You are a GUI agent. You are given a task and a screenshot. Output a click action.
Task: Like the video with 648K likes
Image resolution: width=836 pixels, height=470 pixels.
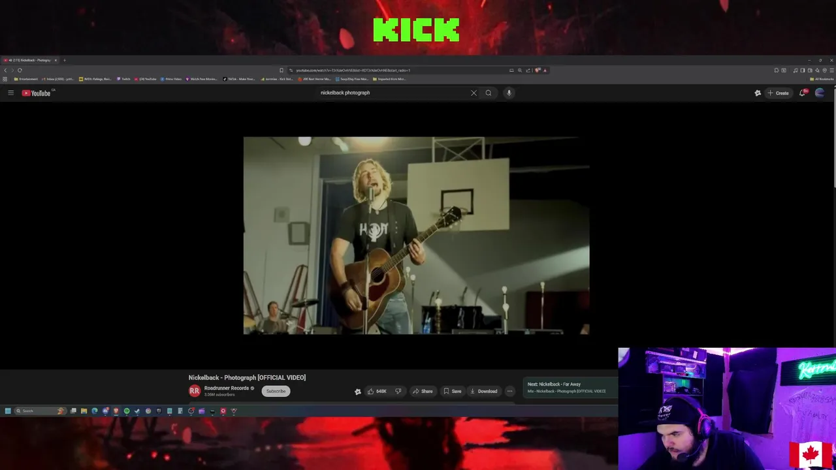coord(377,391)
